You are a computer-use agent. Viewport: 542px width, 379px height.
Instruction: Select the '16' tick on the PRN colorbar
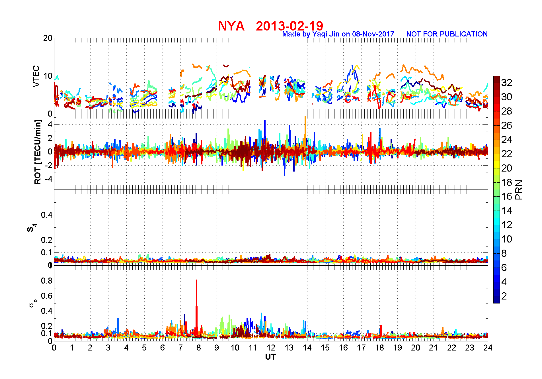tap(507, 196)
